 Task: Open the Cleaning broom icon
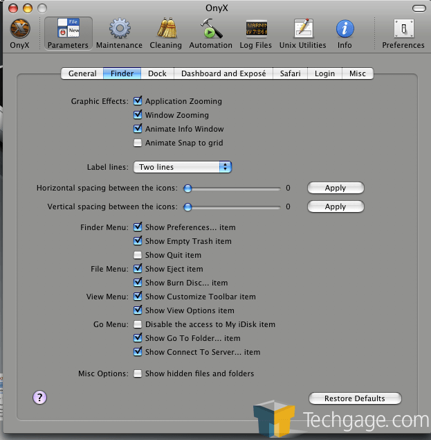coord(167,28)
